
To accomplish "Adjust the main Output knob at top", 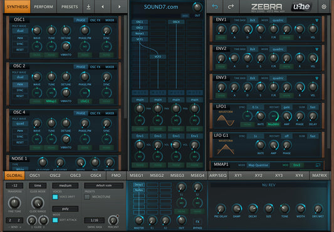I will point(197,8).
